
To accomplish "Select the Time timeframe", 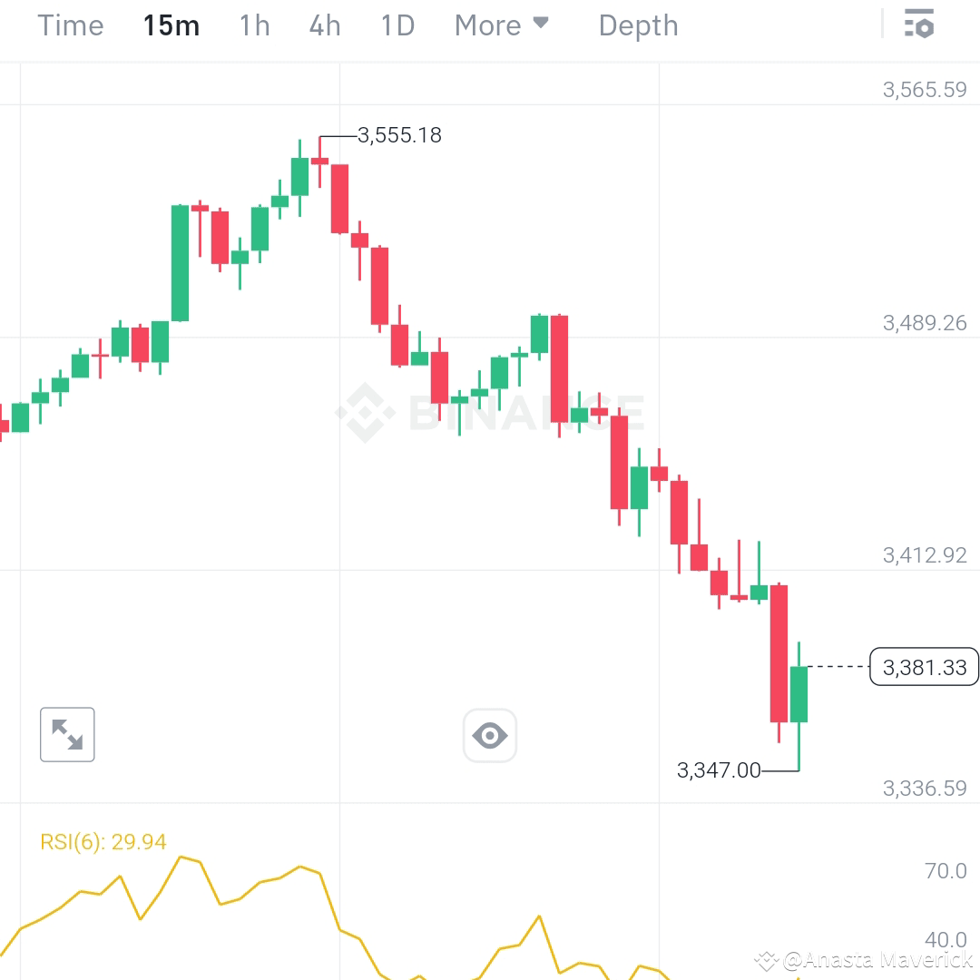I will coord(70,25).
